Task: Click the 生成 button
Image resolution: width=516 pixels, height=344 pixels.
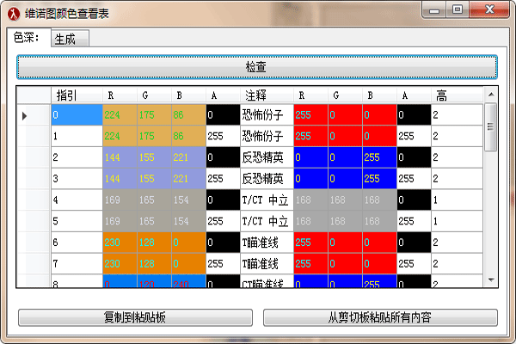Action: click(x=70, y=39)
